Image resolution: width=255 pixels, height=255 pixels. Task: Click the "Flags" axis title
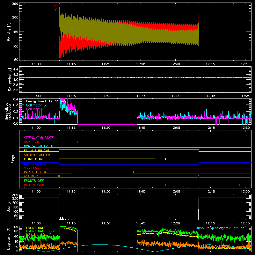tap(13, 159)
